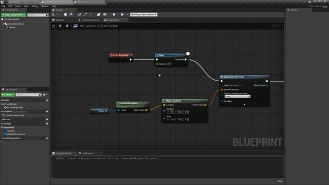
Task: Open Class Defaults from toolbar
Action: (105, 15)
